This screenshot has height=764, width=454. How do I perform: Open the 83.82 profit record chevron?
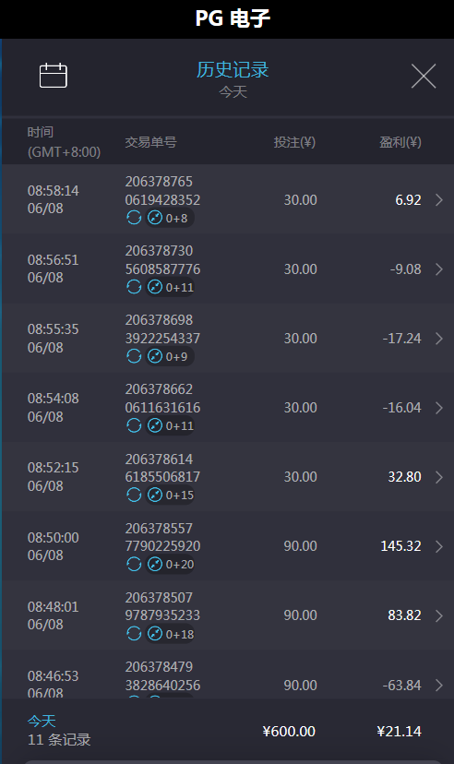tap(439, 615)
